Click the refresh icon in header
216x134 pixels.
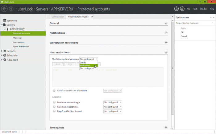(182, 9)
